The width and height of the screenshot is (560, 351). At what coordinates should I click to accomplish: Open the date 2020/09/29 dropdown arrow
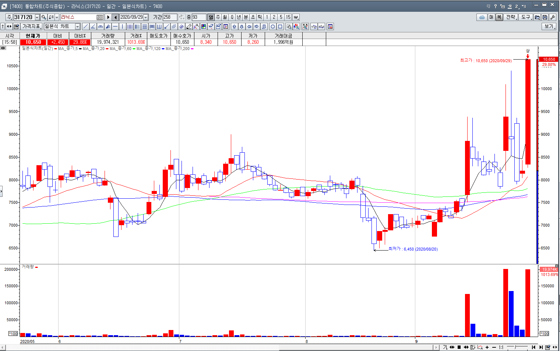[x=146, y=17]
